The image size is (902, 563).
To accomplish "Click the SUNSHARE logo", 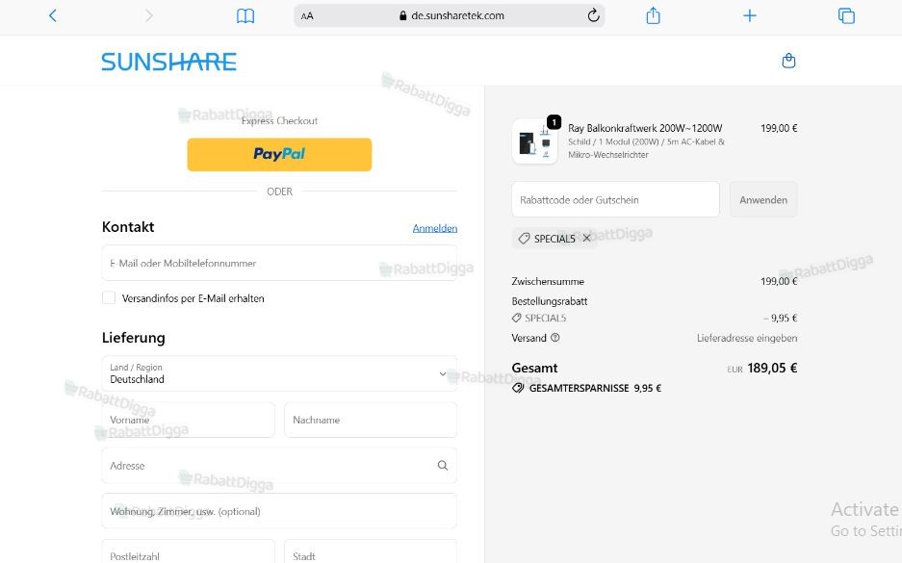I will [169, 62].
